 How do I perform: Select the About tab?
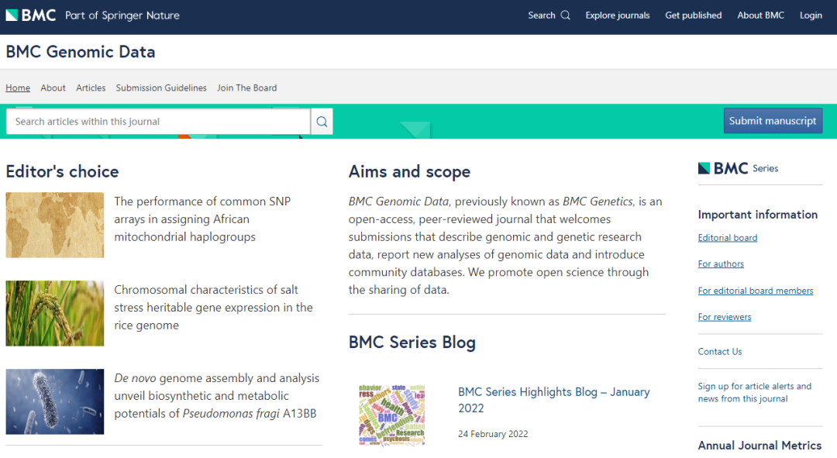(x=53, y=88)
